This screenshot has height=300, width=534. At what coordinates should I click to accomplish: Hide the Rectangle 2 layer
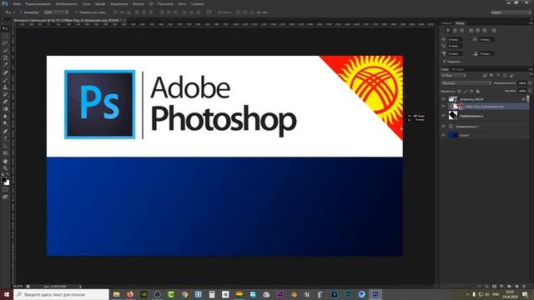443,116
